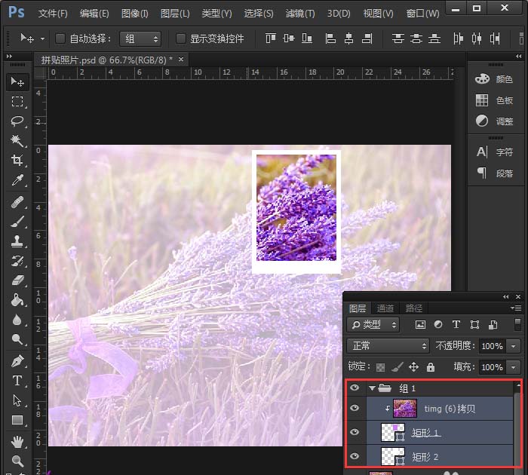Open the 滤镜(T) menu
This screenshot has width=528, height=475.
coord(300,14)
